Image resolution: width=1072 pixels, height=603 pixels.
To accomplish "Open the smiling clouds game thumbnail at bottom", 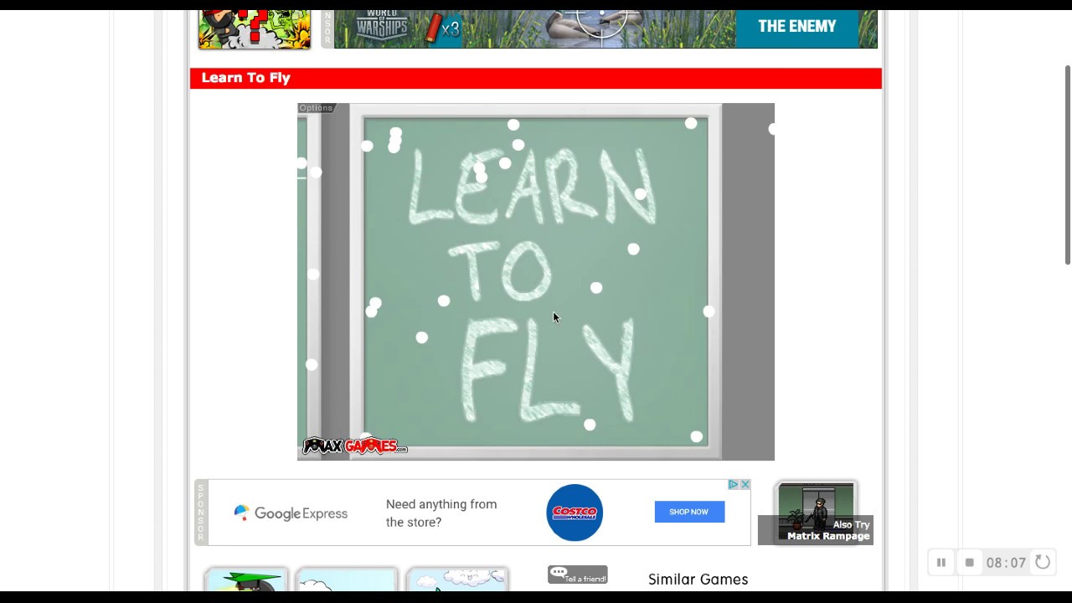I will [x=457, y=580].
